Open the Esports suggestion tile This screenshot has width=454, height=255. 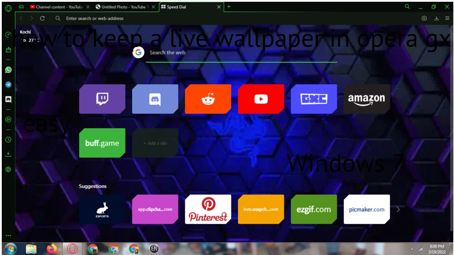[x=102, y=209]
